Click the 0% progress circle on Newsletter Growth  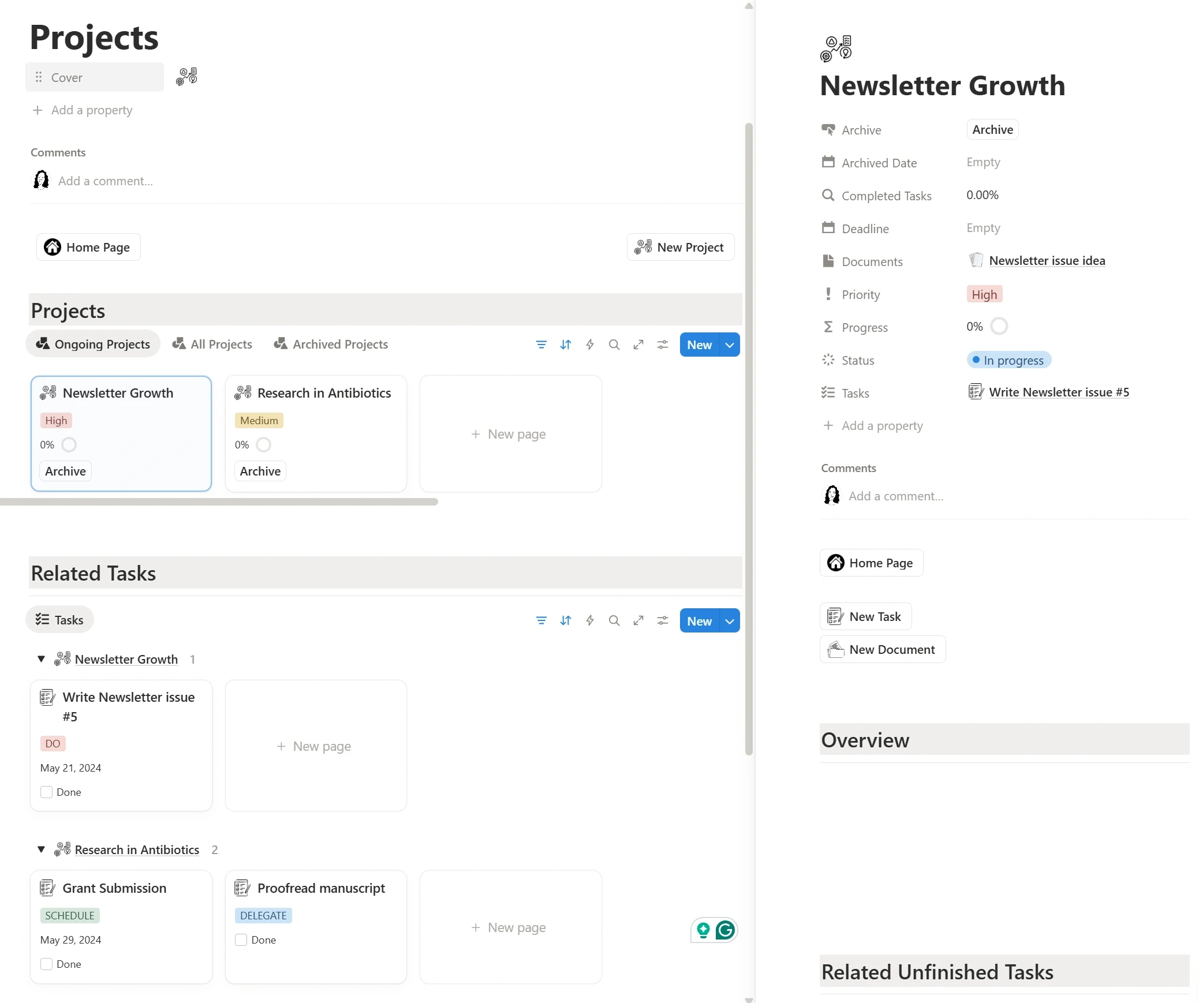[x=69, y=444]
